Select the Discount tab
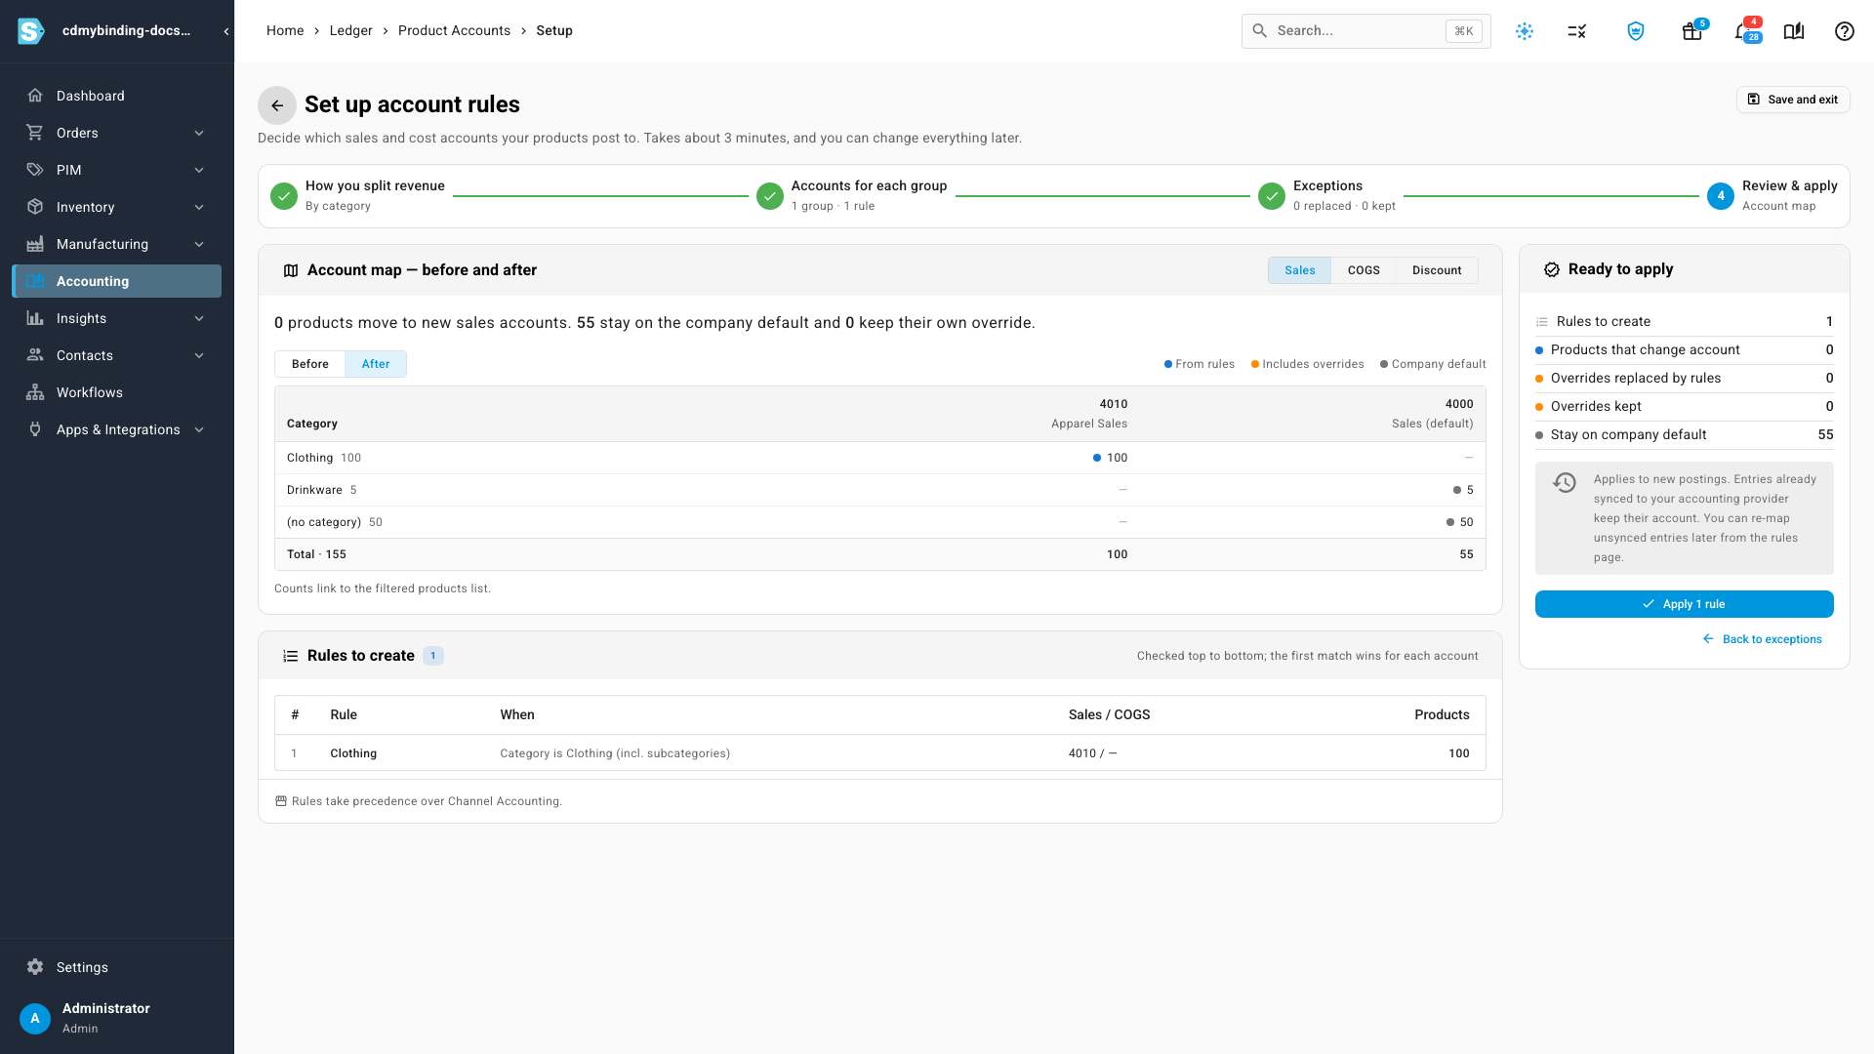 1437,270
